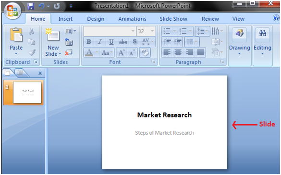281x175 pixels.
Task: Switch to the Home tab
Action: pyautogui.click(x=38, y=19)
